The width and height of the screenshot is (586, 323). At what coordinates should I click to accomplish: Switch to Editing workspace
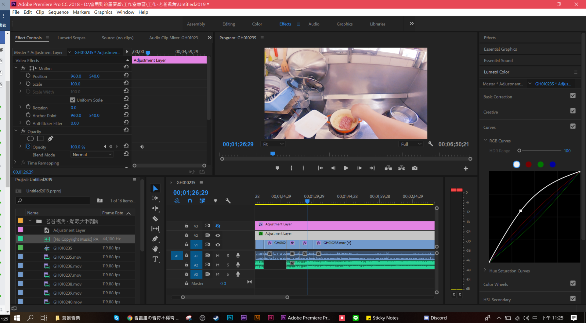229,24
